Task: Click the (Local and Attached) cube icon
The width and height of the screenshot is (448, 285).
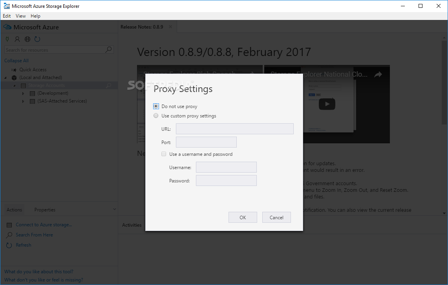Action: [14, 78]
